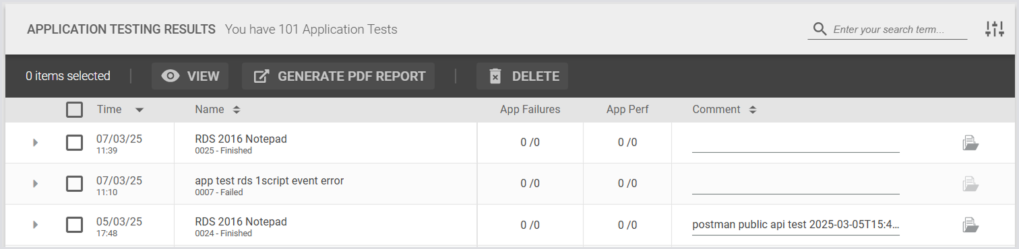1019x249 pixels.
Task: Edit comment field of 0025 Notepad row
Action: 795,143
